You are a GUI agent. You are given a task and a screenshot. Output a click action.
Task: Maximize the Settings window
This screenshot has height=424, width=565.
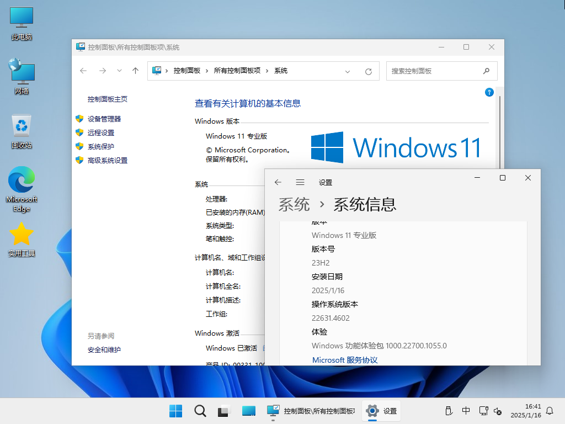[503, 178]
